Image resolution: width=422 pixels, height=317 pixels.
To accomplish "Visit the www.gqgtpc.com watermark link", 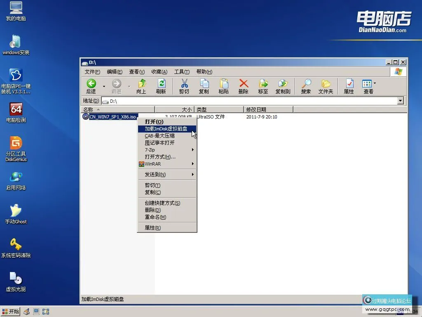I will click(388, 309).
